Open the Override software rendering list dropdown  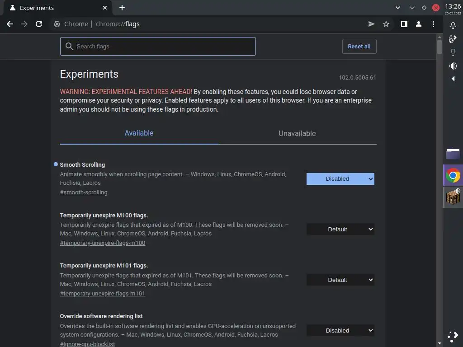(x=340, y=331)
